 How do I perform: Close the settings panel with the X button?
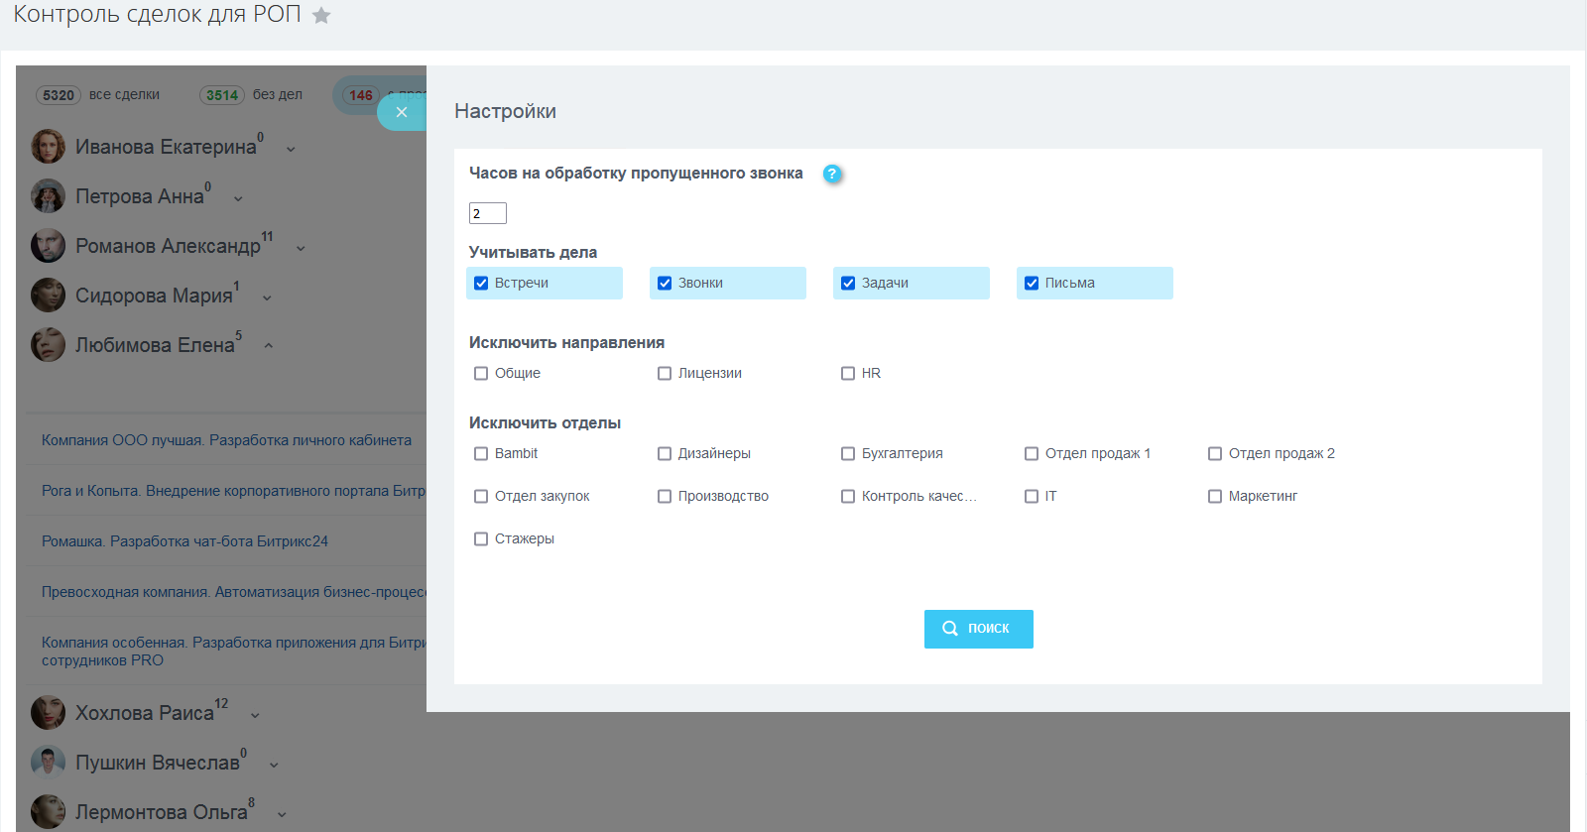pos(402,112)
